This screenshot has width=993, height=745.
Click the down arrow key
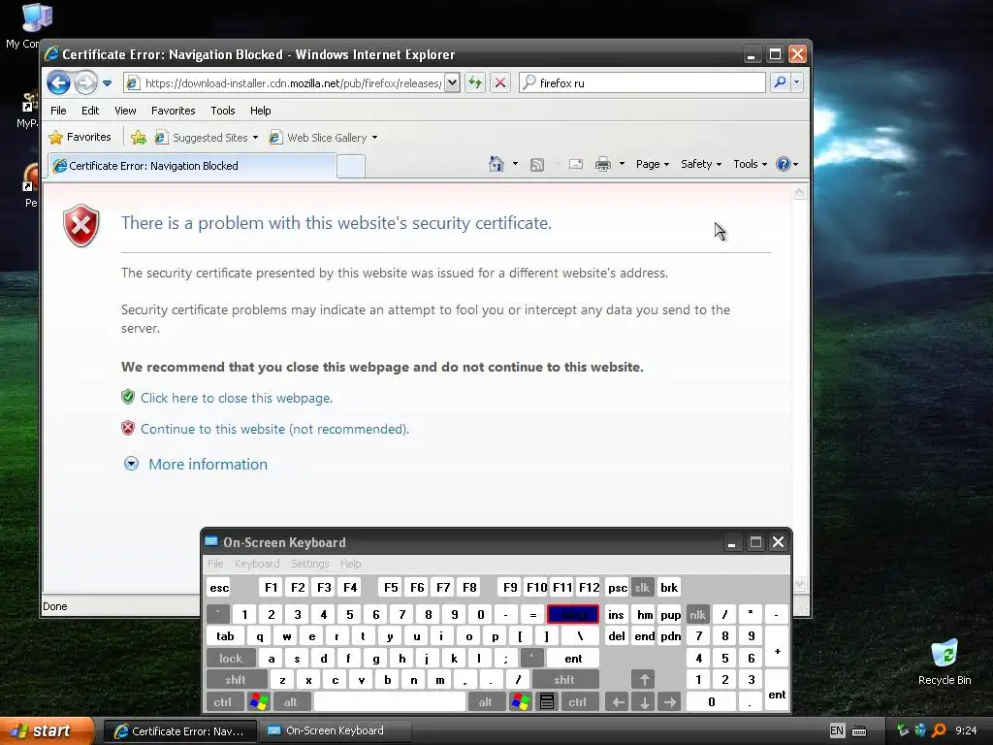point(644,702)
